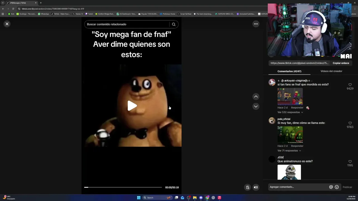Image resolution: width=358 pixels, height=201 pixels.
Task: Open the Kick bookmark
Action: coord(11,14)
